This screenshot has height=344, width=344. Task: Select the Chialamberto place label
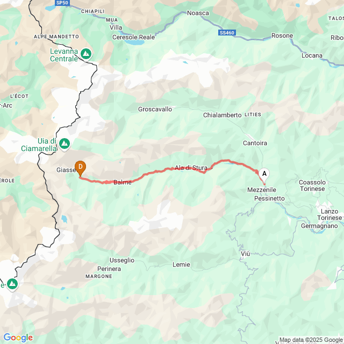pos(222,115)
